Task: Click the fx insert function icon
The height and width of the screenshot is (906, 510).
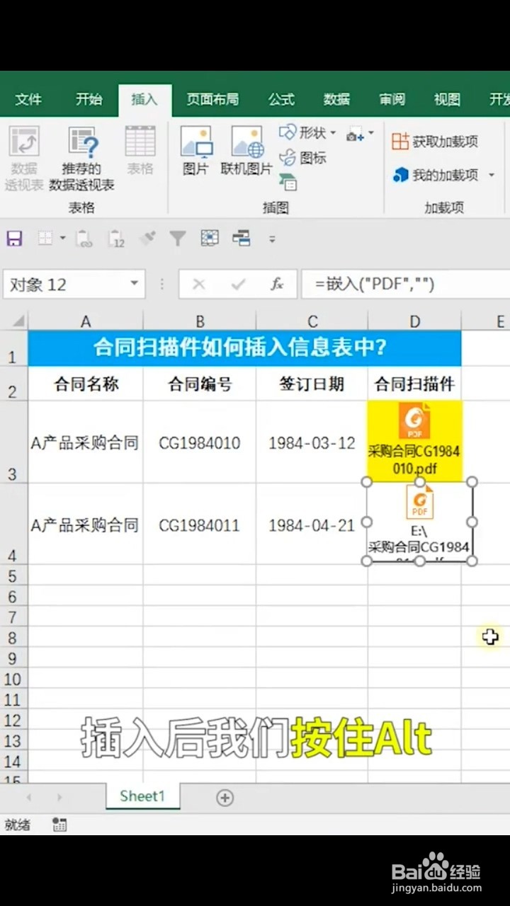Action: tap(277, 285)
